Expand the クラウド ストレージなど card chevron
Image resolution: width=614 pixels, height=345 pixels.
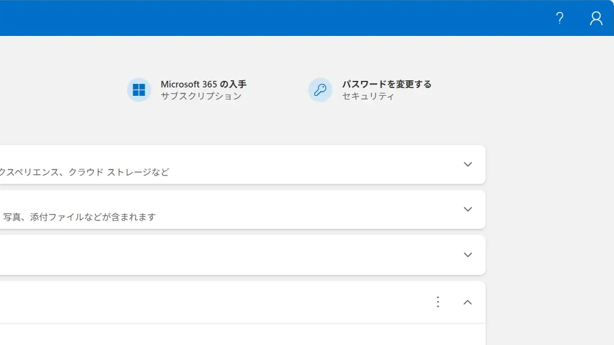pos(468,164)
